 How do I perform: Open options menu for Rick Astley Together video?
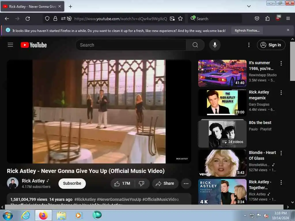click(281, 182)
